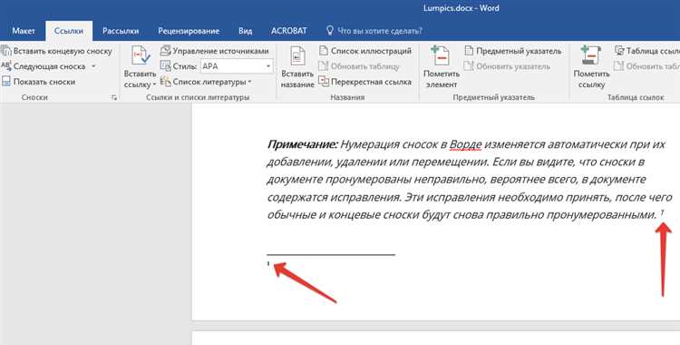
Task: Open Управление источниками
Action: click(x=220, y=51)
